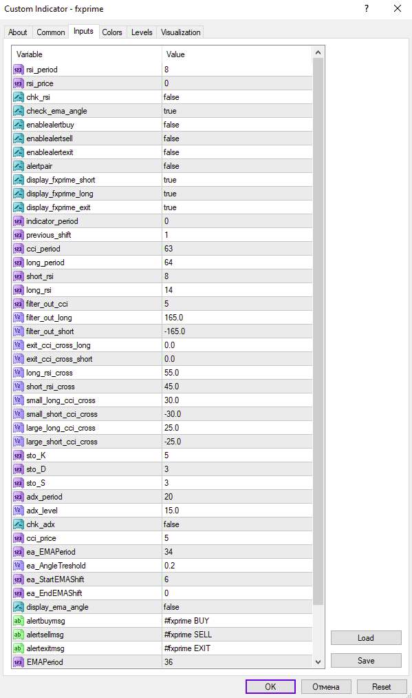Open the Visualization tab

coord(180,32)
